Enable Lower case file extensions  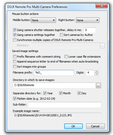click(66, 57)
